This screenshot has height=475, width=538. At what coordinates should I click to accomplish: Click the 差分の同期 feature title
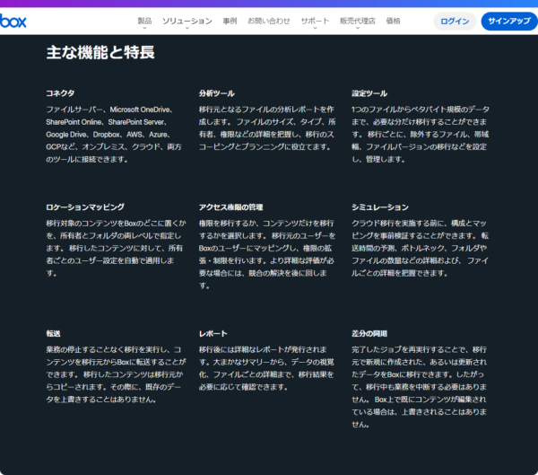(369, 333)
